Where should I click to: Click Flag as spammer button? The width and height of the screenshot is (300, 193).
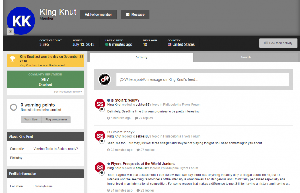(56, 120)
